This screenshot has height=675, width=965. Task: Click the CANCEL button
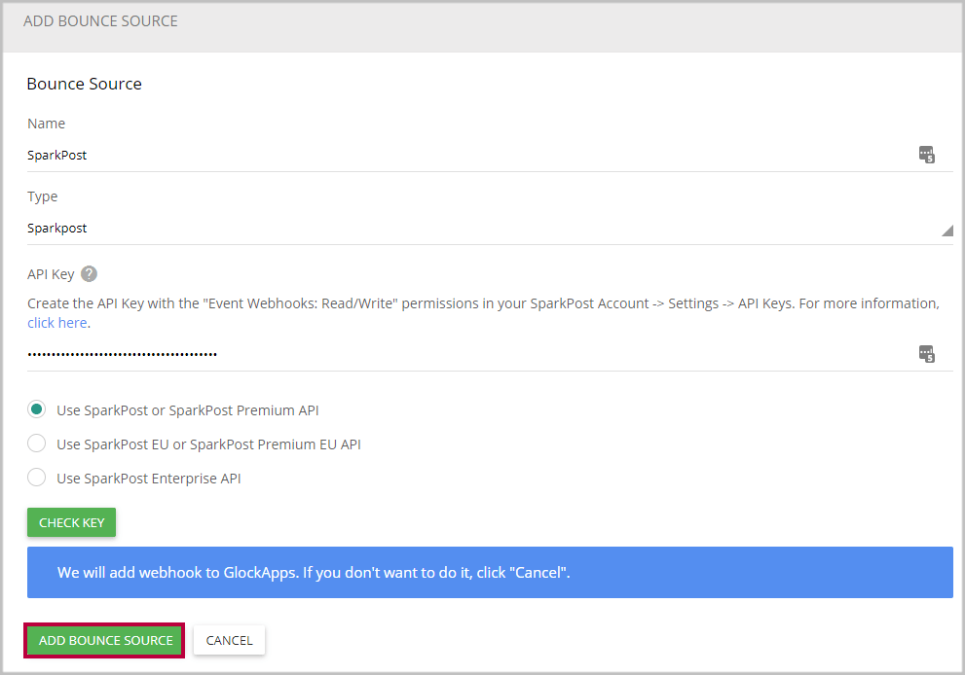pyautogui.click(x=229, y=640)
